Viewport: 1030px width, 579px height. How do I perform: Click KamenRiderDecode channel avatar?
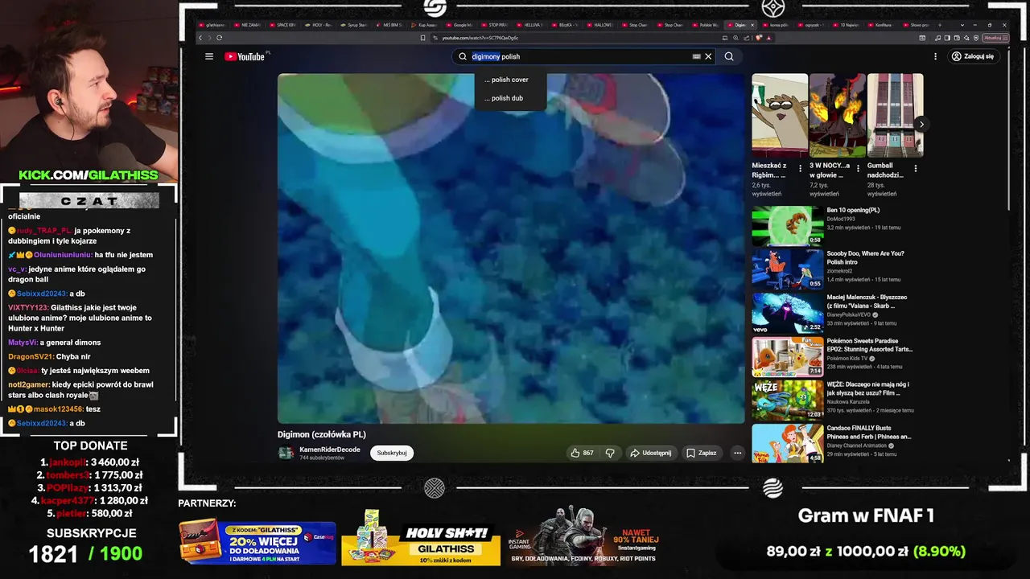coord(286,453)
